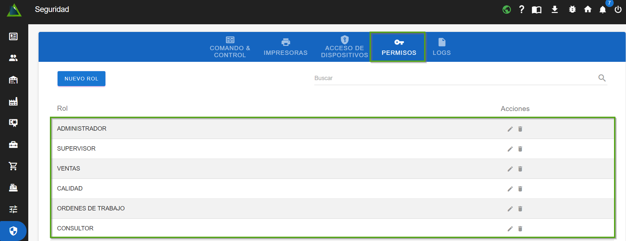Click the download icon in top bar

point(554,9)
